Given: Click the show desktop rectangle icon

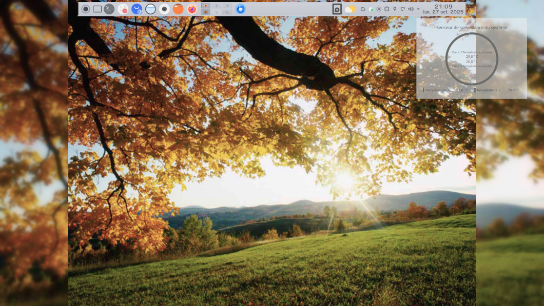Looking at the screenshot, I should pyautogui.click(x=98, y=9).
